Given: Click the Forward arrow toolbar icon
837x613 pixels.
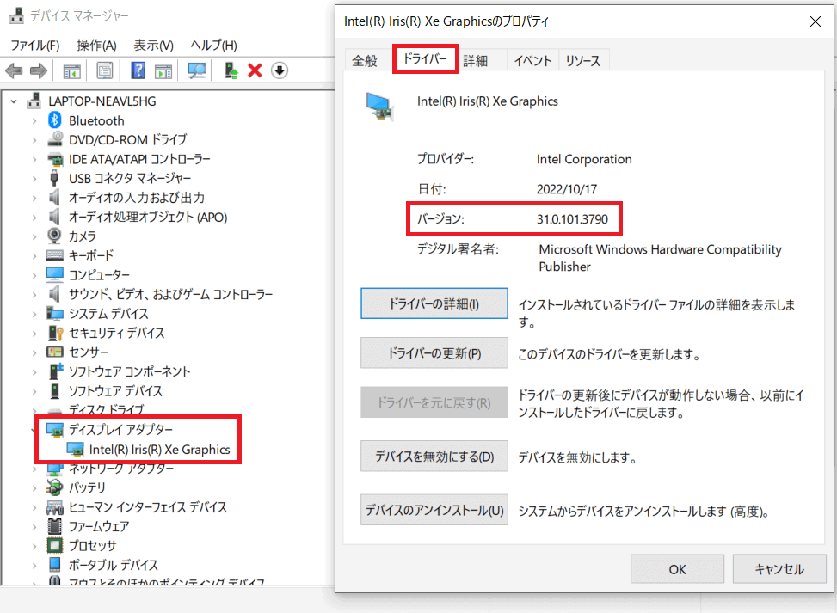Looking at the screenshot, I should point(39,70).
